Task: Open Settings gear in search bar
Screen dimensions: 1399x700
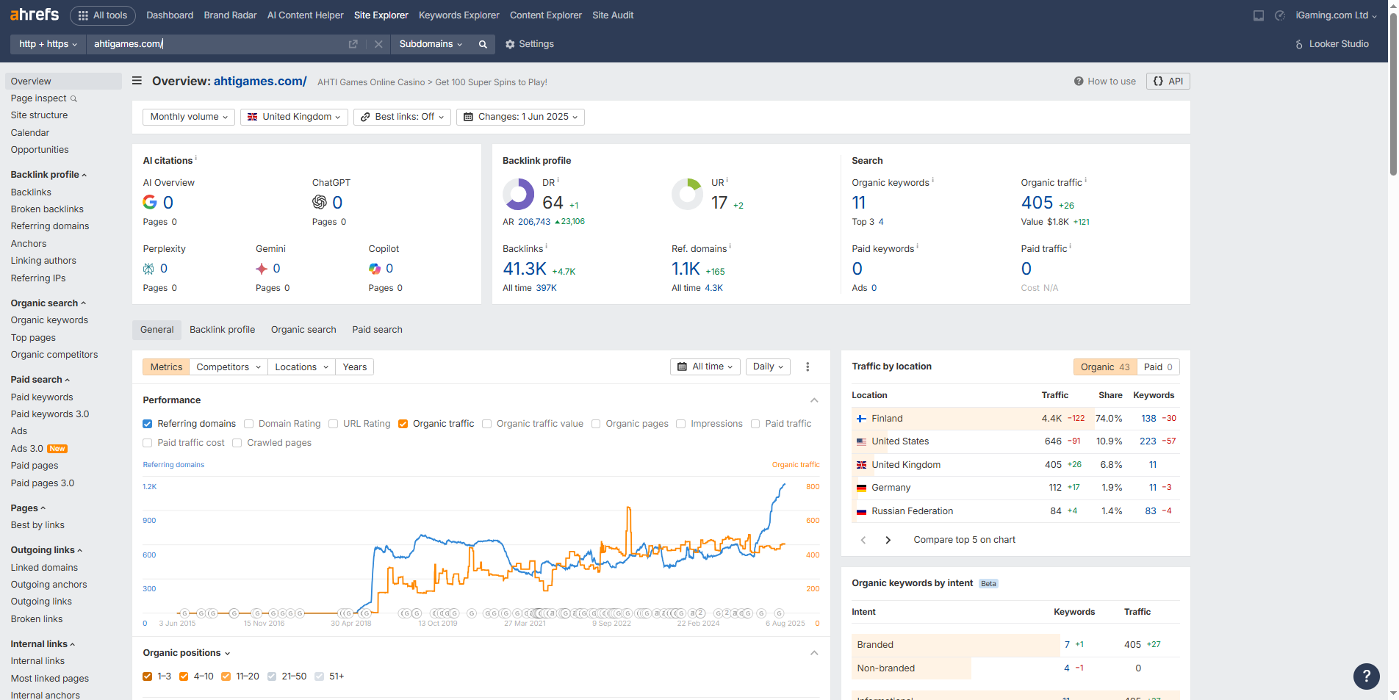Action: [x=529, y=44]
